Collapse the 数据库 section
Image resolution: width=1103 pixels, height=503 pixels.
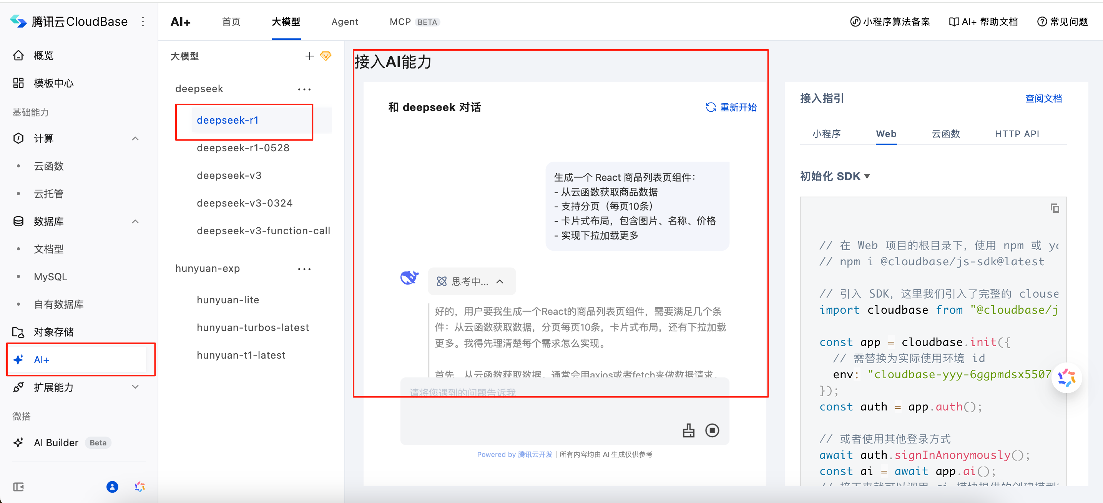click(135, 222)
